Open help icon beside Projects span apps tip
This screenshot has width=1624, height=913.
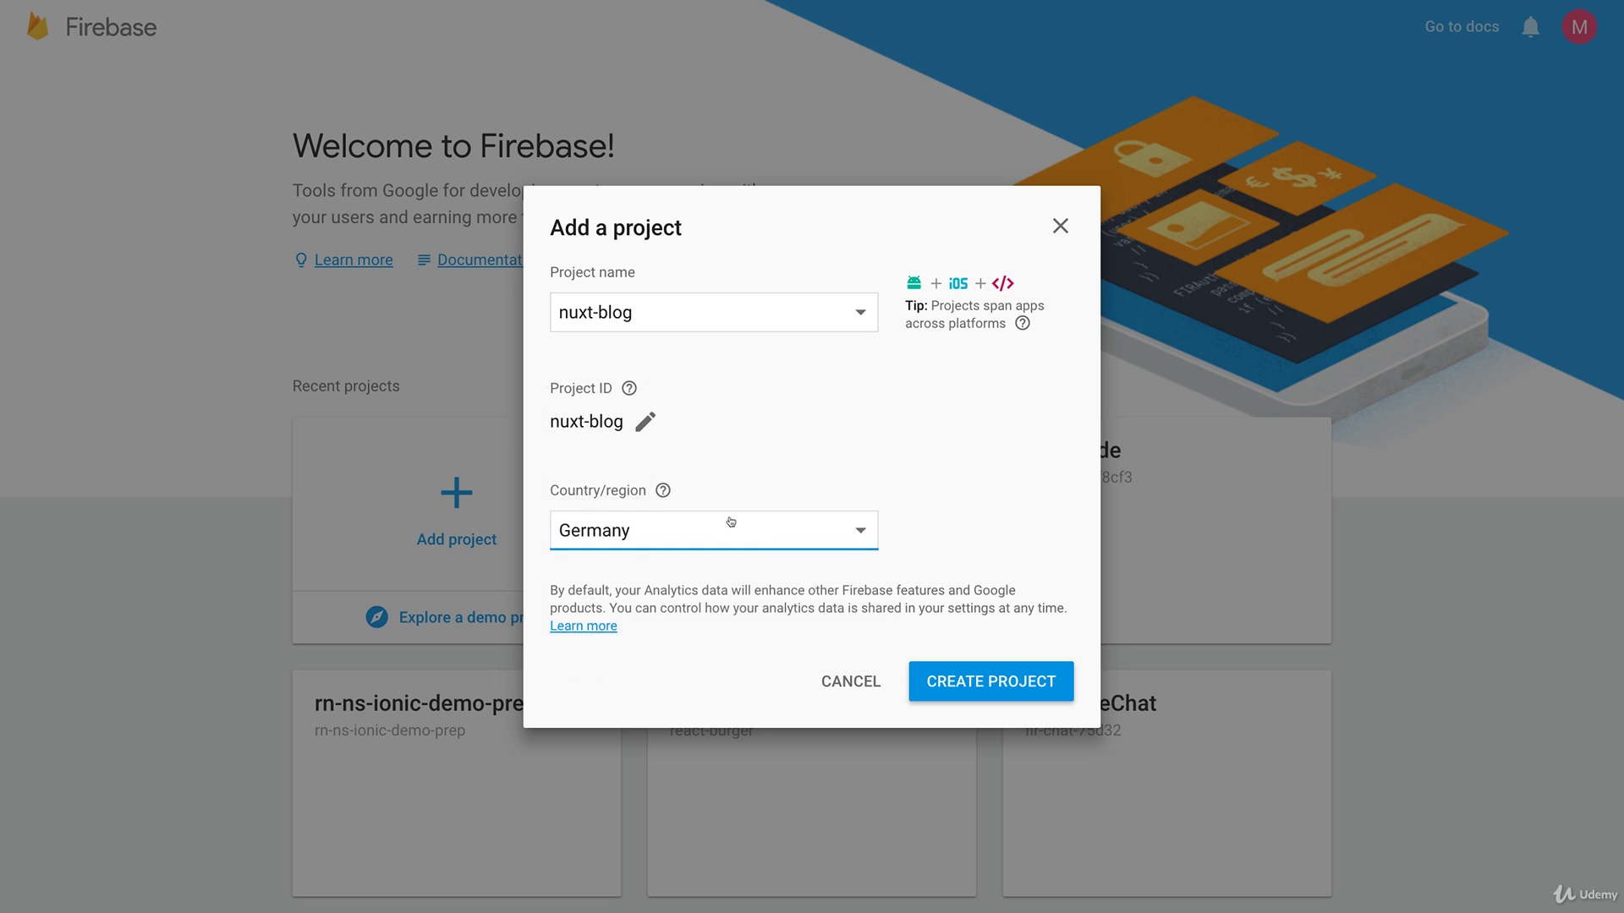pyautogui.click(x=1023, y=323)
